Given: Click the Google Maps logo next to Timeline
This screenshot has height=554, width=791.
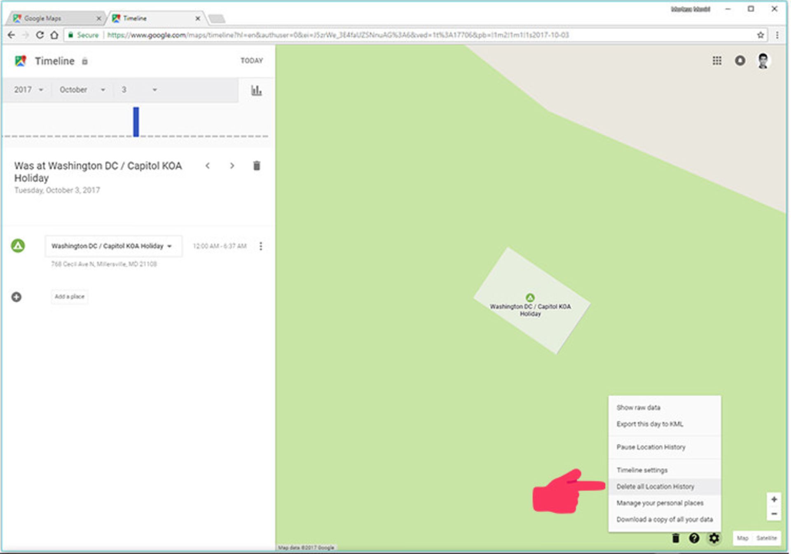Looking at the screenshot, I should pyautogui.click(x=21, y=61).
